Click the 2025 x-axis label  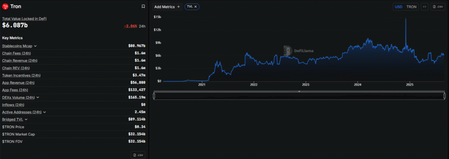click(410, 85)
